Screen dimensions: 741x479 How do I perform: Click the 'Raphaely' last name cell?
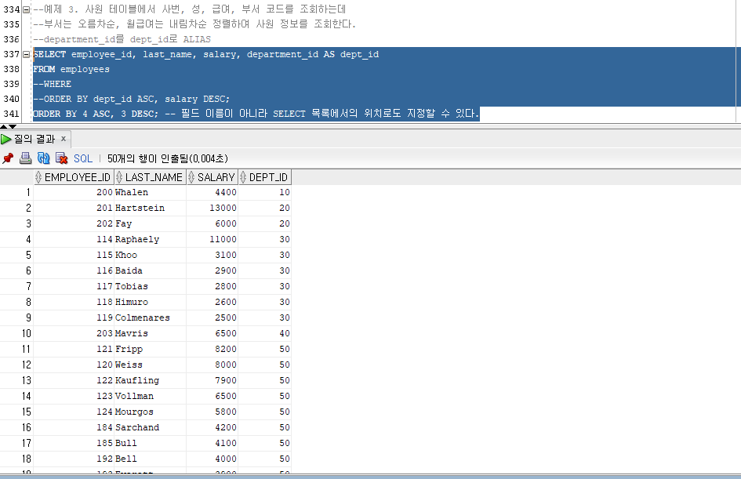point(151,240)
